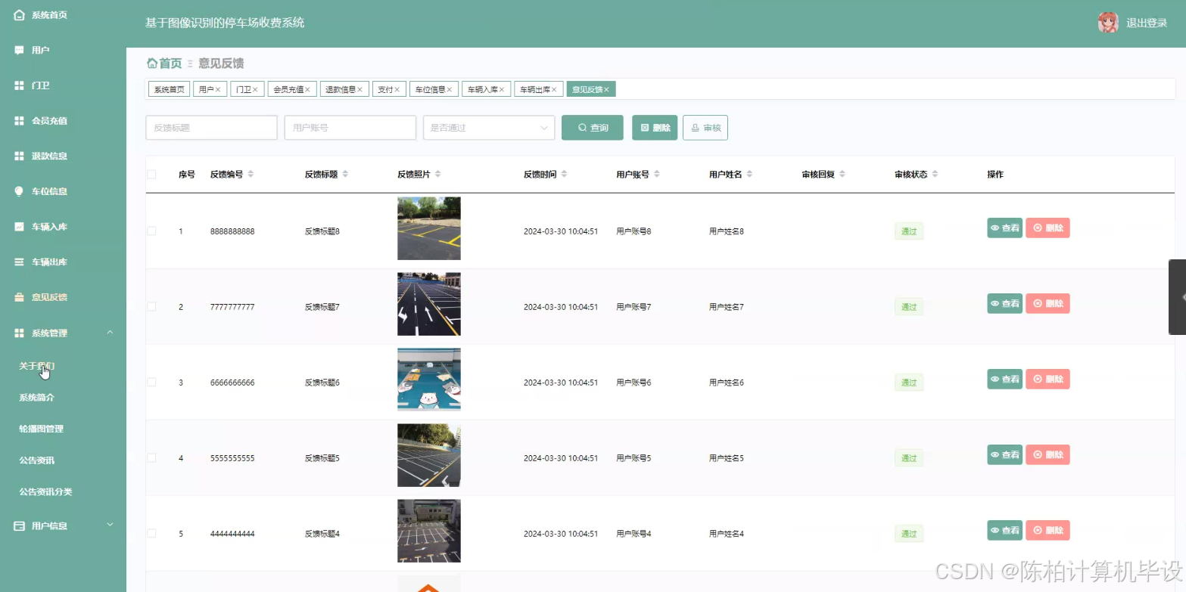Screen dimensions: 1186x592
Task: Open 关于我们 in the sidebar submenu
Action: coord(36,366)
